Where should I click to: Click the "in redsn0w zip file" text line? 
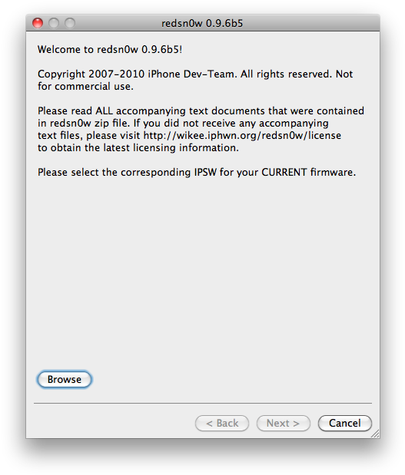[x=183, y=124]
